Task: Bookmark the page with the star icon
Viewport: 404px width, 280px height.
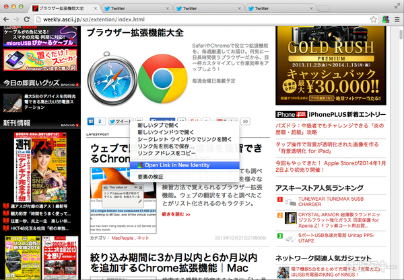Action: click(x=373, y=19)
